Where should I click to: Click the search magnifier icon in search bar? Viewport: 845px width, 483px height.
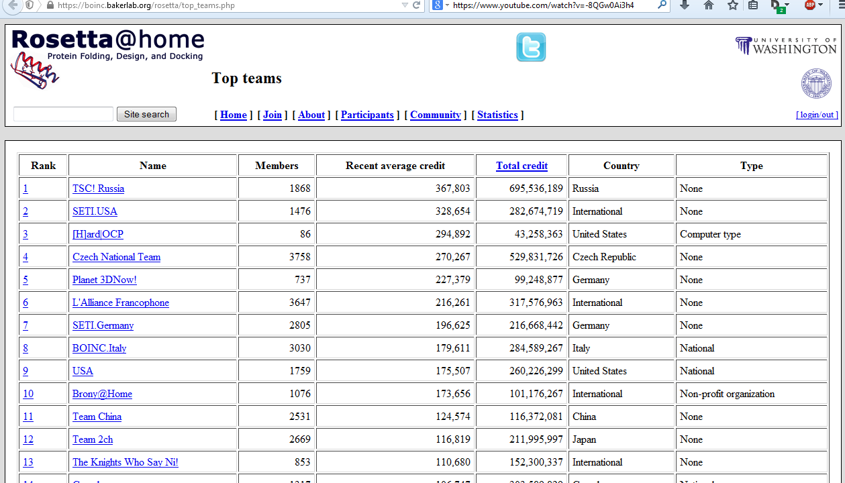click(662, 5)
